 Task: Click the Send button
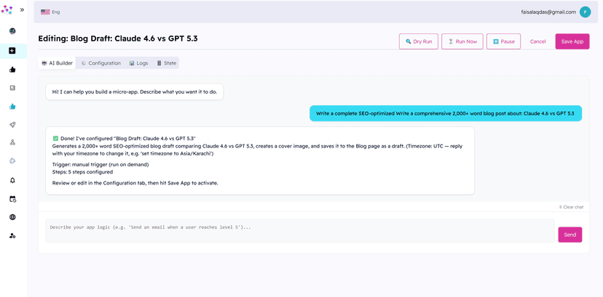coord(570,235)
